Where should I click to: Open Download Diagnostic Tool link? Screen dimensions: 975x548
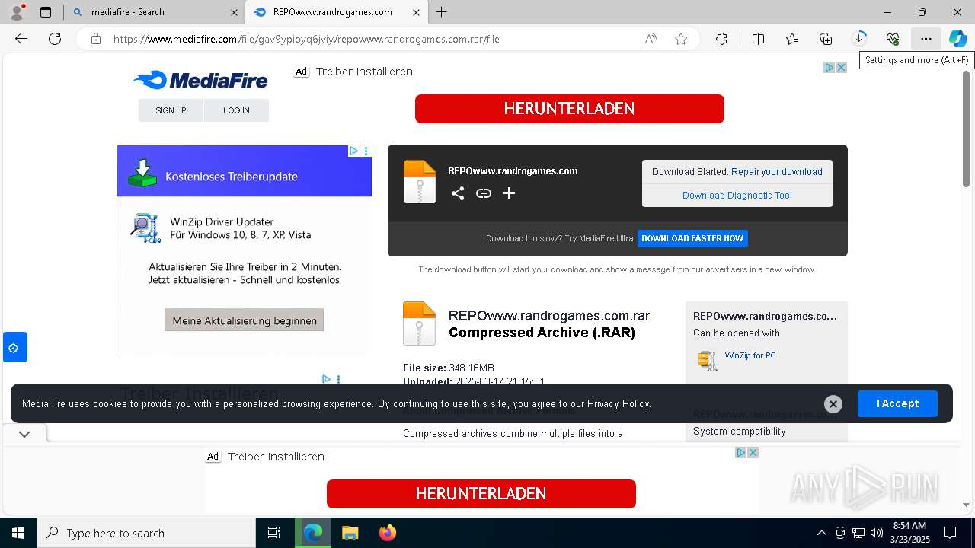(737, 196)
